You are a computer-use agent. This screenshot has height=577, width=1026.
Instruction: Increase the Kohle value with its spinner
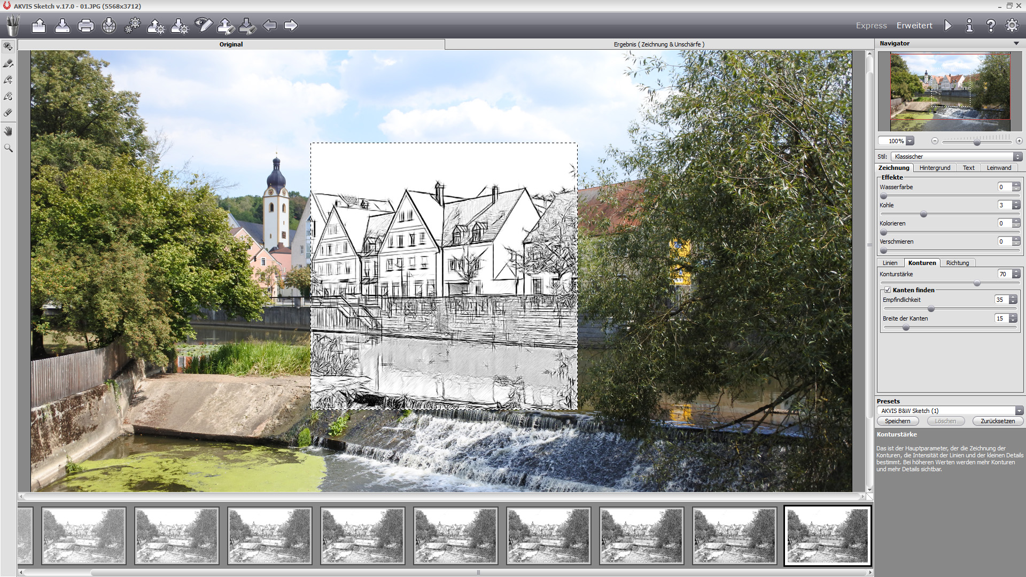1016,203
